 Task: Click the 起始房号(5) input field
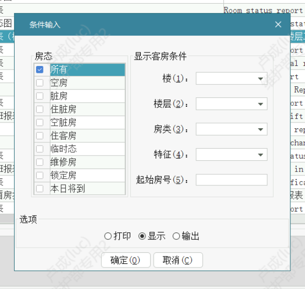coord(231,180)
